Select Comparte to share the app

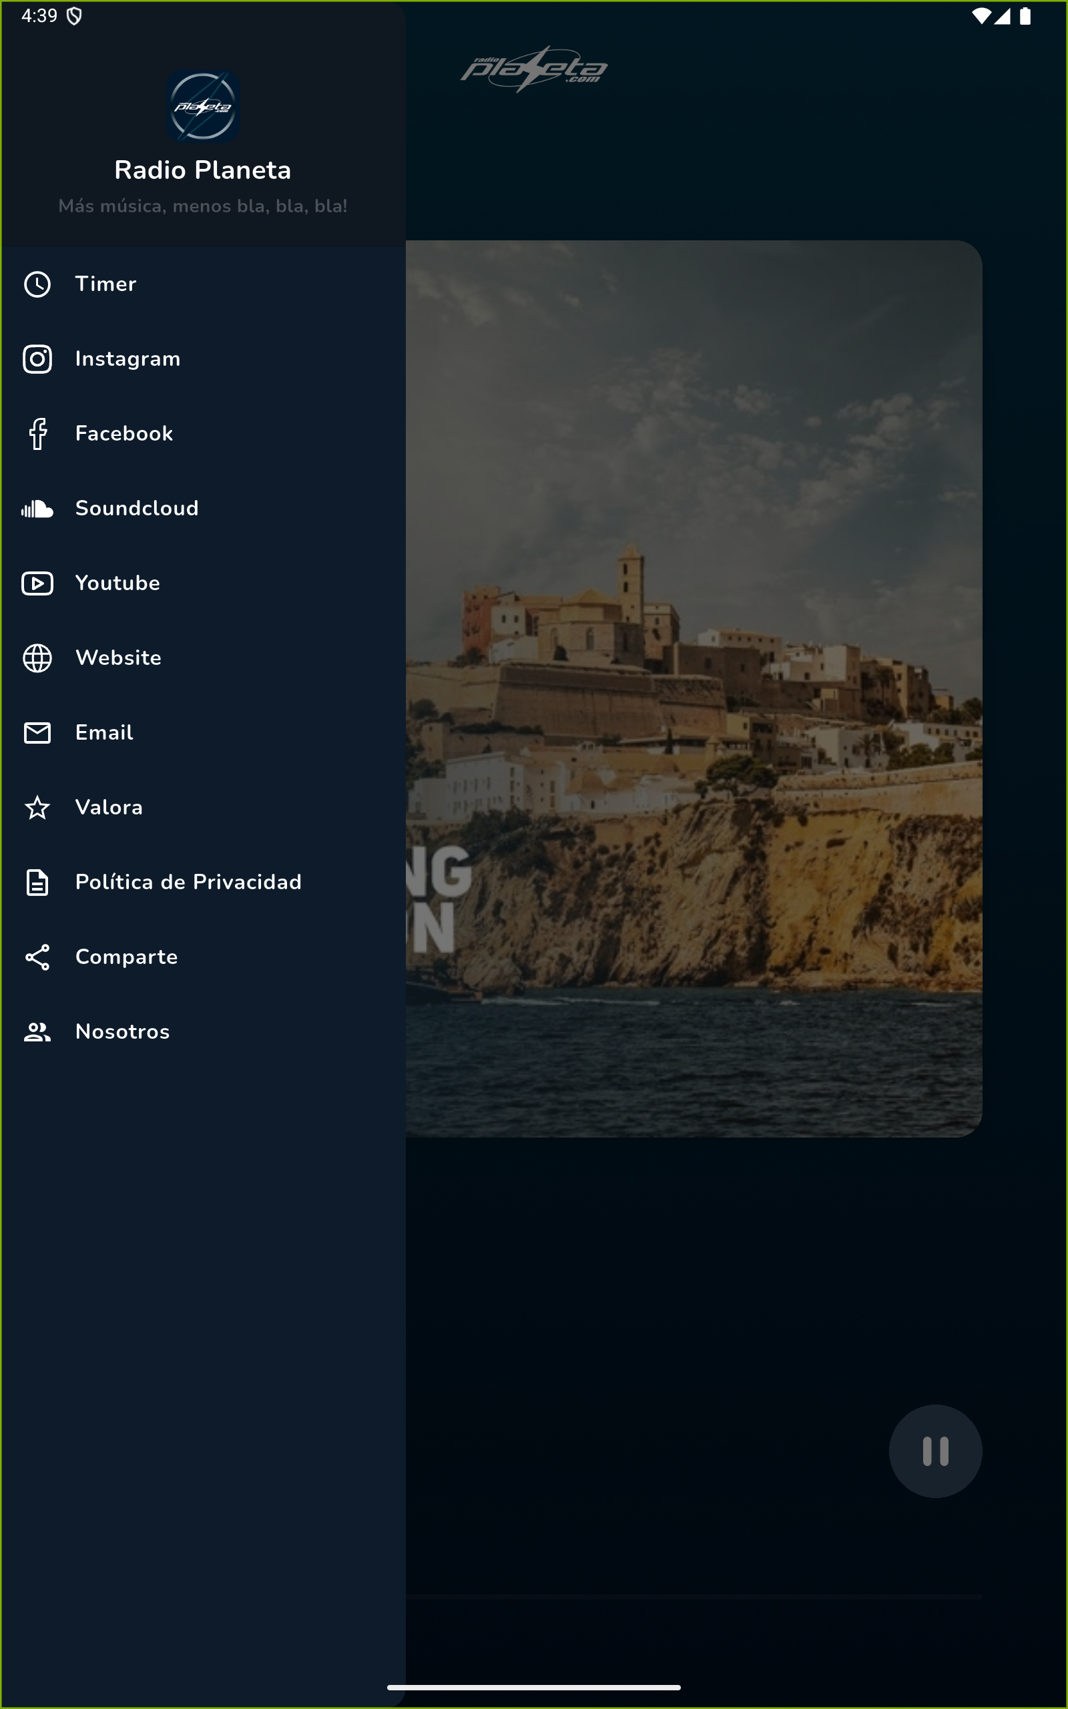click(203, 957)
